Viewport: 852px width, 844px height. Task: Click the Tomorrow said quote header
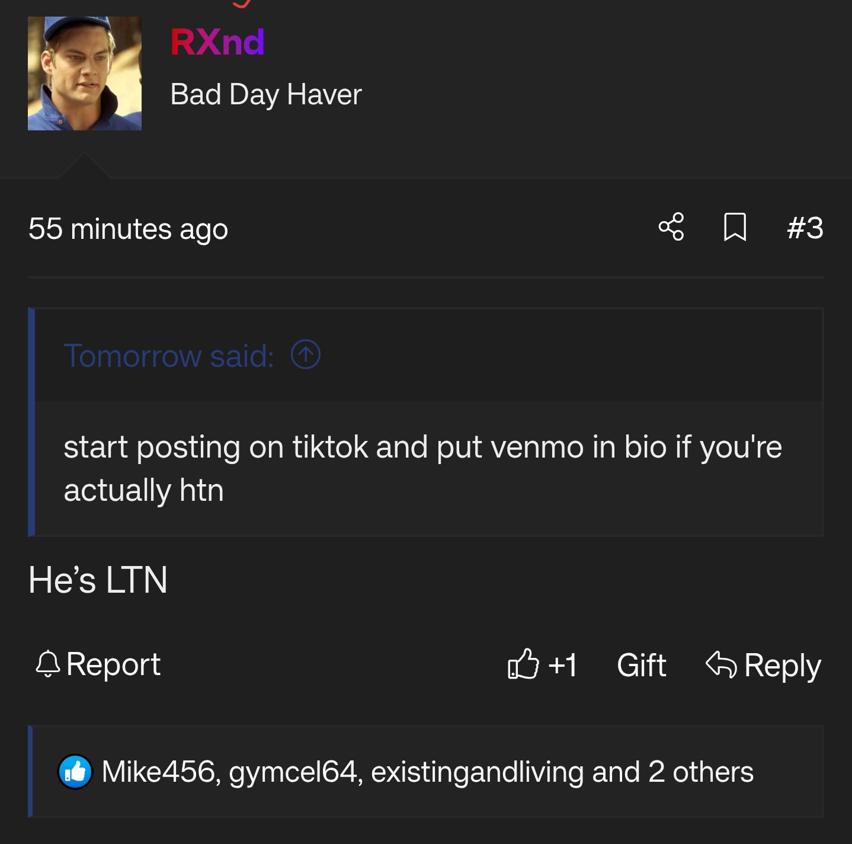[169, 355]
